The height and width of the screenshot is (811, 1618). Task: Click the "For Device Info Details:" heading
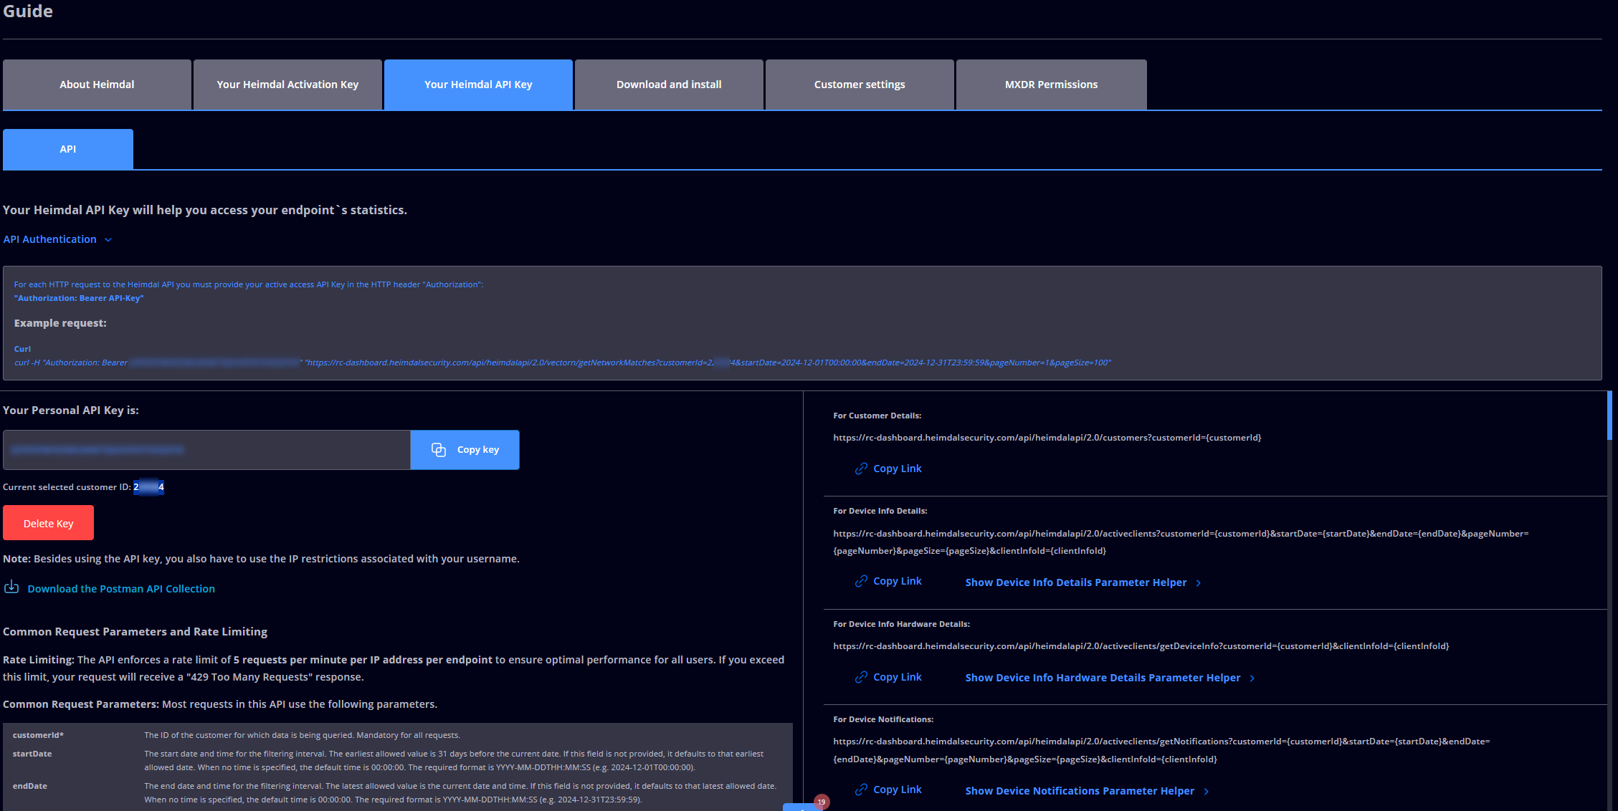880,511
